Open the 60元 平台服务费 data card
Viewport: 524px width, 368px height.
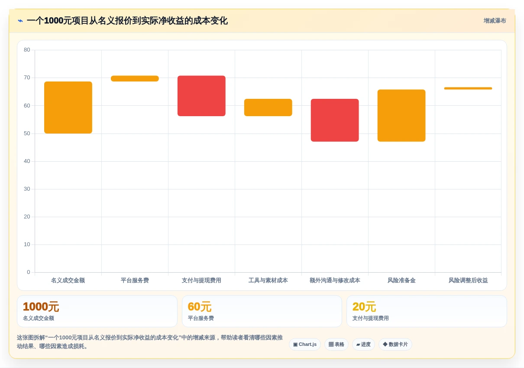262,311
